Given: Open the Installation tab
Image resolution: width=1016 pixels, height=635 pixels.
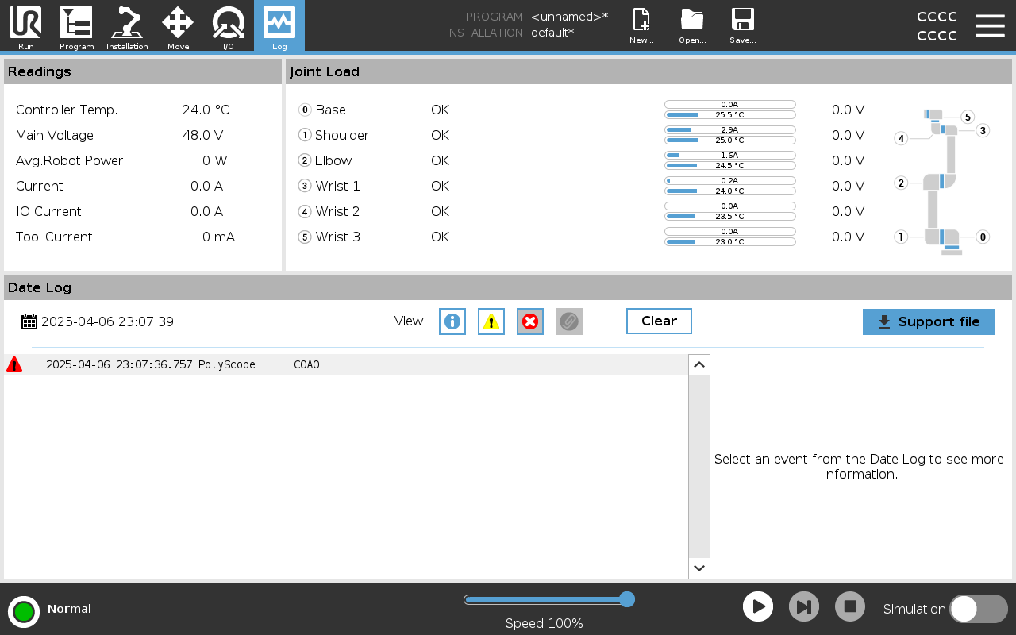Looking at the screenshot, I should (127, 26).
